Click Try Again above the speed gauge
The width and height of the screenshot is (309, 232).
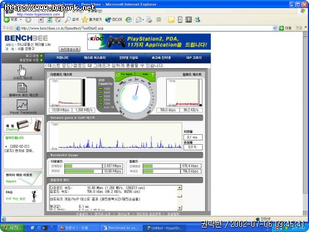click(124, 74)
